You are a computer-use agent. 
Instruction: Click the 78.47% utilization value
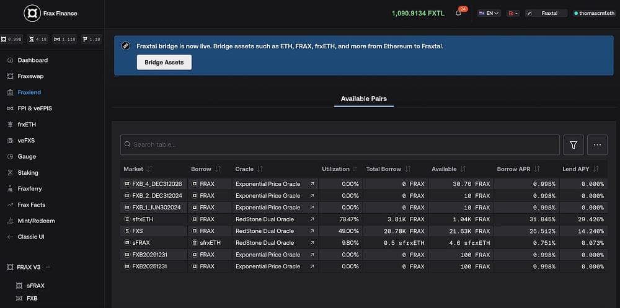click(x=350, y=219)
